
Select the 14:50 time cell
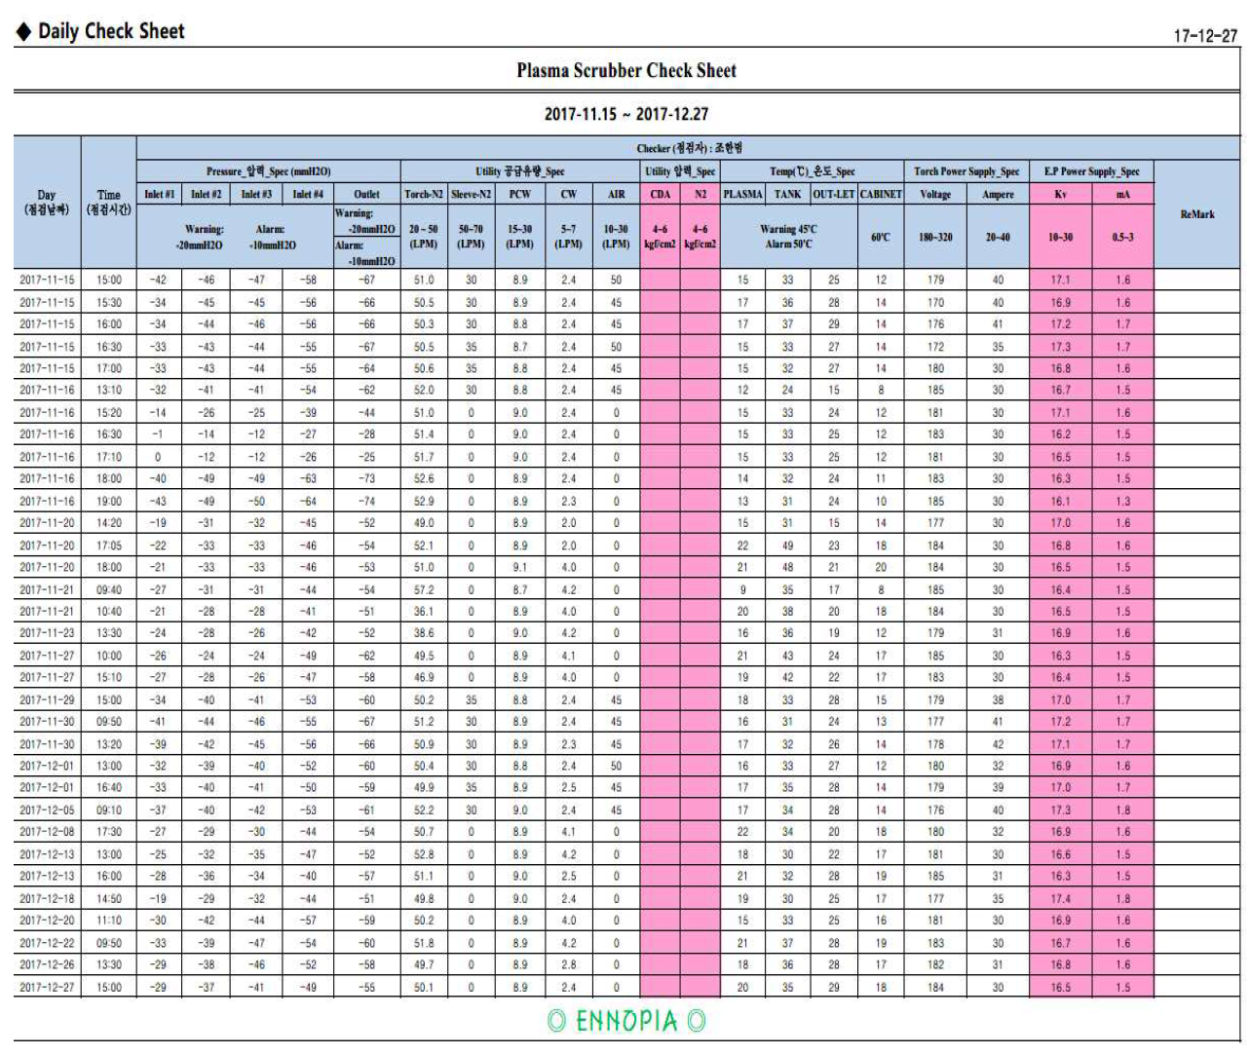pyautogui.click(x=109, y=898)
